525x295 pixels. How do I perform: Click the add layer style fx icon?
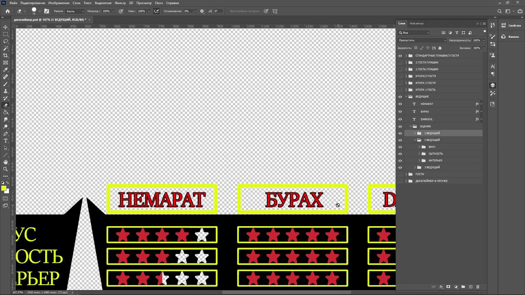[441, 287]
